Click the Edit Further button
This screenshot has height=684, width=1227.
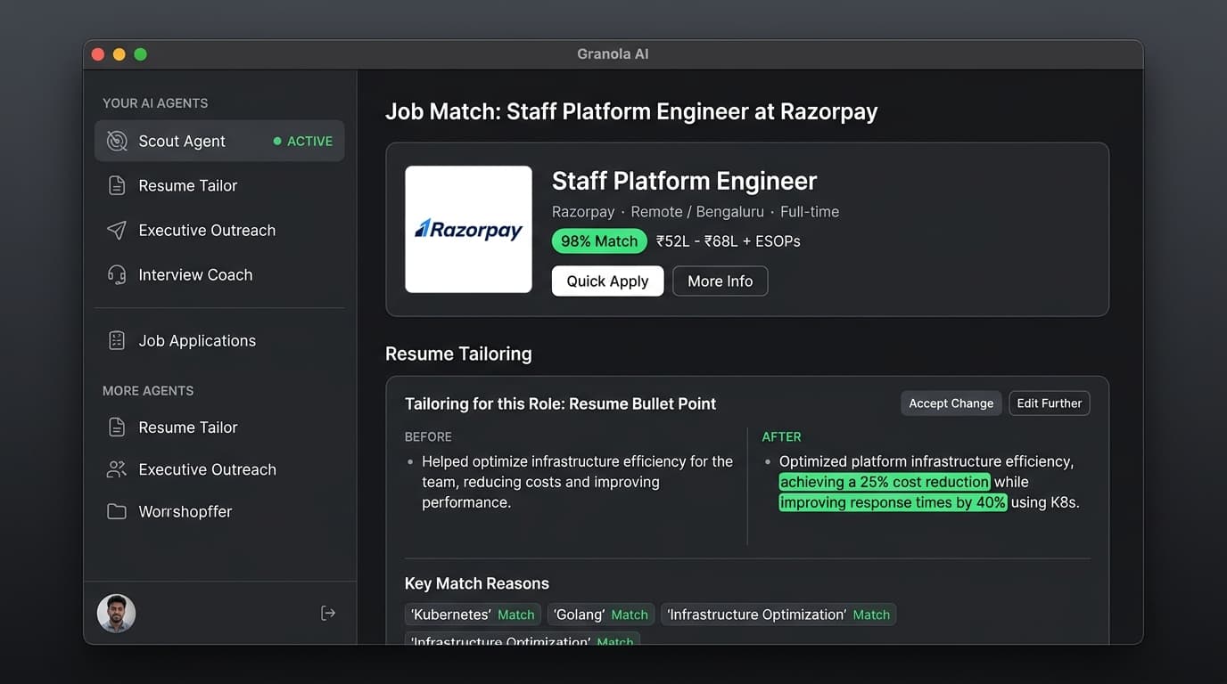pos(1050,403)
